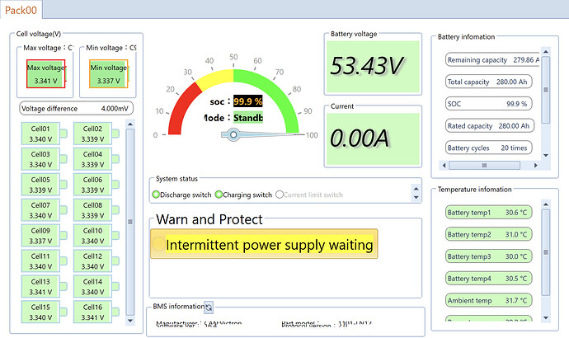Click Temperature information scroll up arrow
This screenshot has width=569, height=338.
click(x=545, y=204)
